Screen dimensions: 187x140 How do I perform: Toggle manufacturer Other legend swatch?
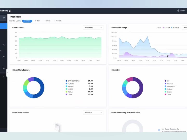(x=66, y=94)
